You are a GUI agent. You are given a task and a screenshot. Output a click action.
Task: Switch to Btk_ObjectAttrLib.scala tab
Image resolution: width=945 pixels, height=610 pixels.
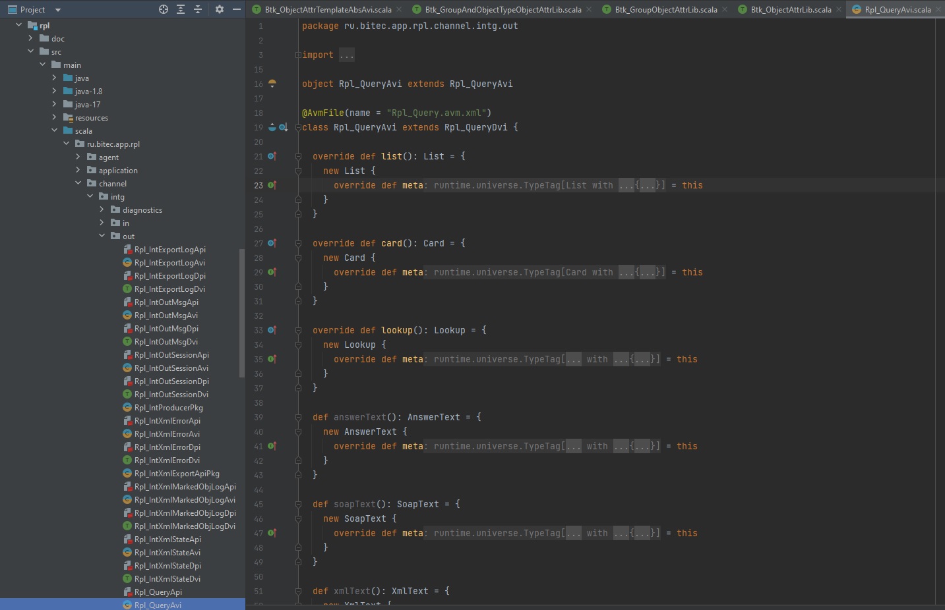click(790, 10)
